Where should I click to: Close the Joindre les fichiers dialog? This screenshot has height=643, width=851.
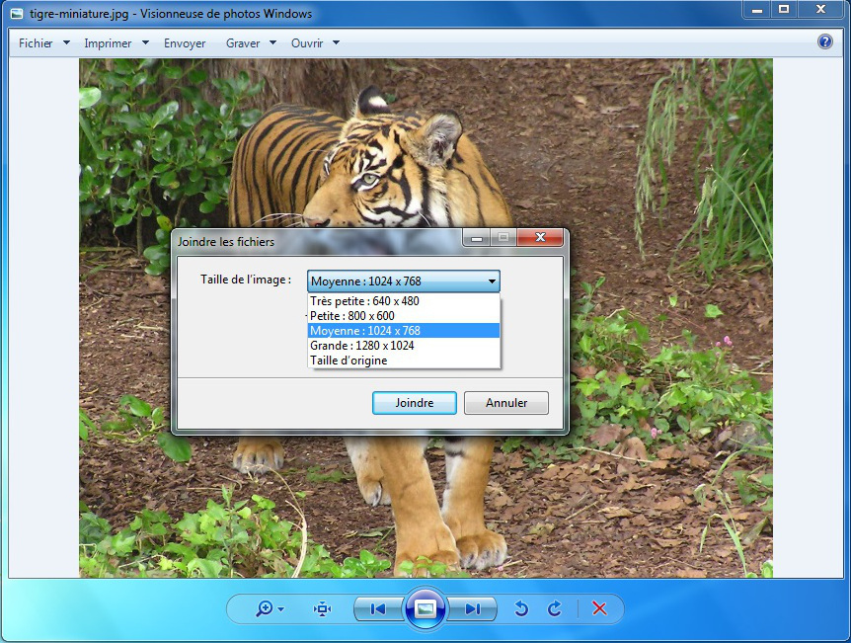pyautogui.click(x=540, y=237)
